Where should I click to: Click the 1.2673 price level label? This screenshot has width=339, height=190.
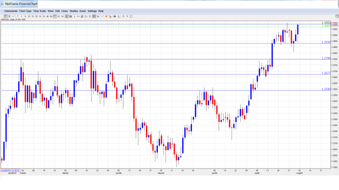pos(326,73)
